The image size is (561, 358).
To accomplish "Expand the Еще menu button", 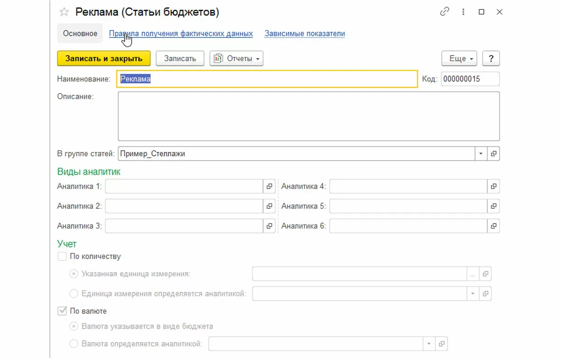I will (459, 58).
